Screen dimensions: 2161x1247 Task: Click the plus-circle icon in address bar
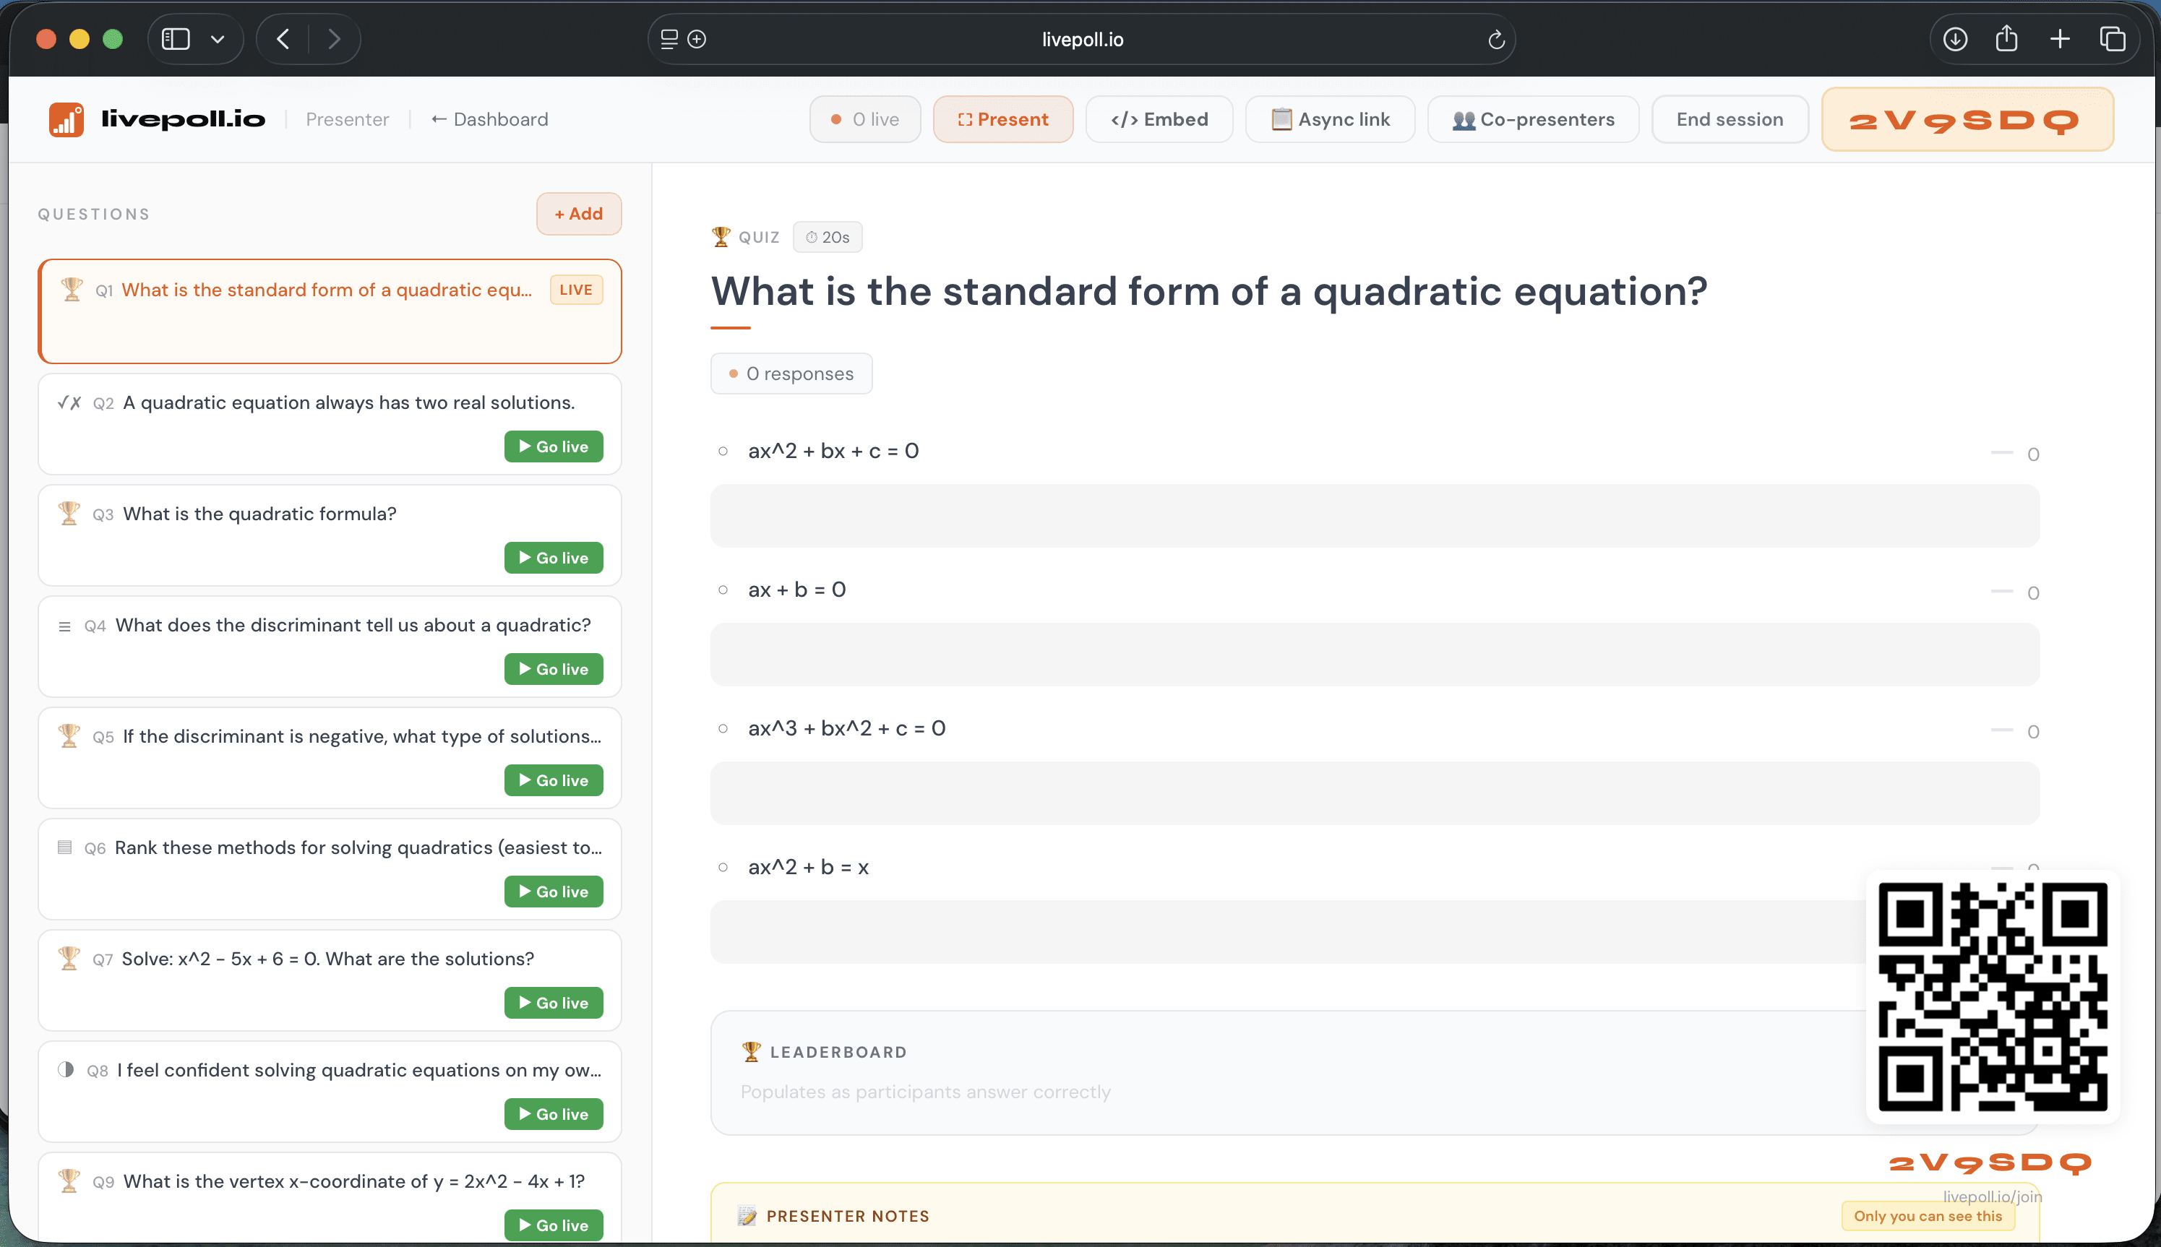pyautogui.click(x=697, y=40)
